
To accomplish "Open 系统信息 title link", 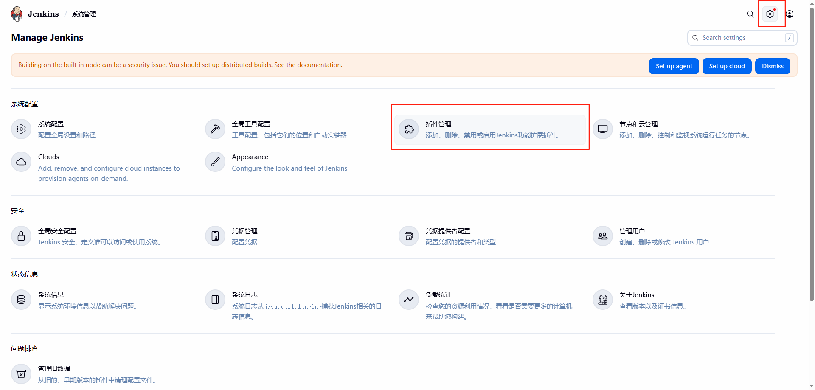I will 51,295.
